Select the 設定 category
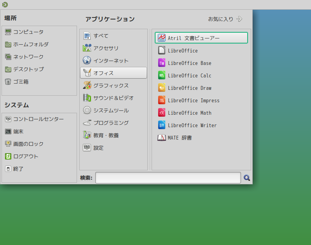The width and height of the screenshot is (311, 245). [114, 148]
